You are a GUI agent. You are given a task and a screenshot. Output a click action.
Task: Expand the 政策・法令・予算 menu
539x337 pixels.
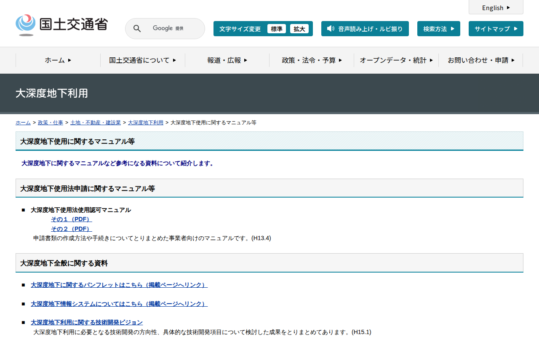[312, 60]
